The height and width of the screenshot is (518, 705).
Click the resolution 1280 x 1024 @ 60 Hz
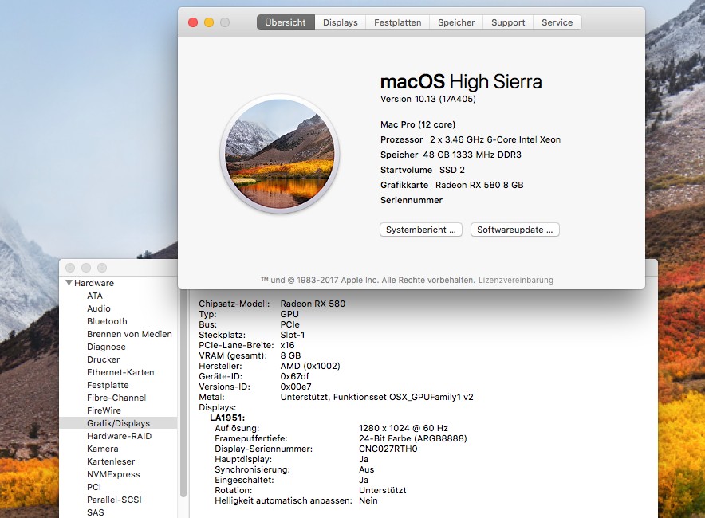pyautogui.click(x=404, y=428)
